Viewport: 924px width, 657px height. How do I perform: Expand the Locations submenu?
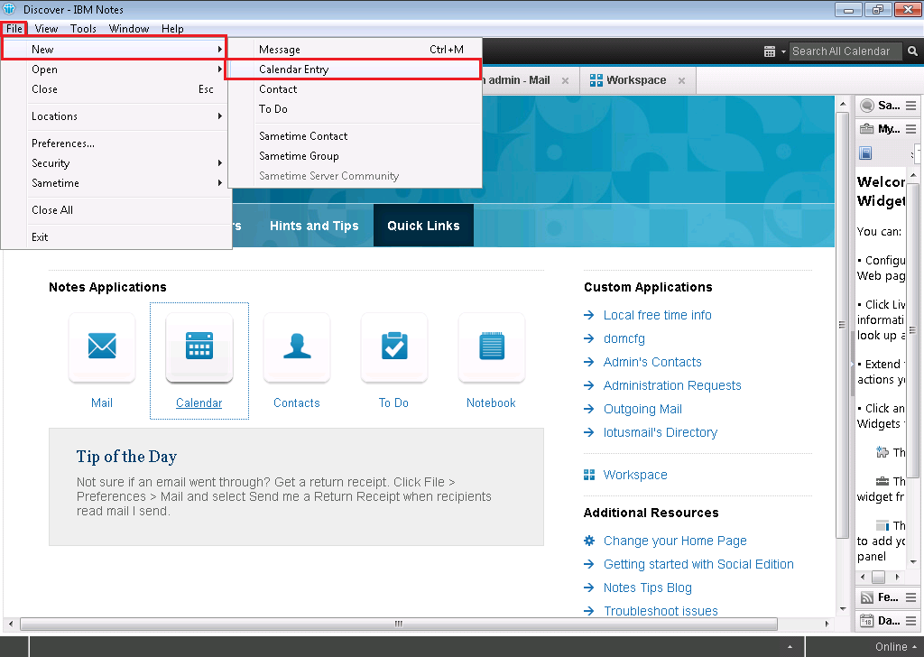pyautogui.click(x=220, y=116)
